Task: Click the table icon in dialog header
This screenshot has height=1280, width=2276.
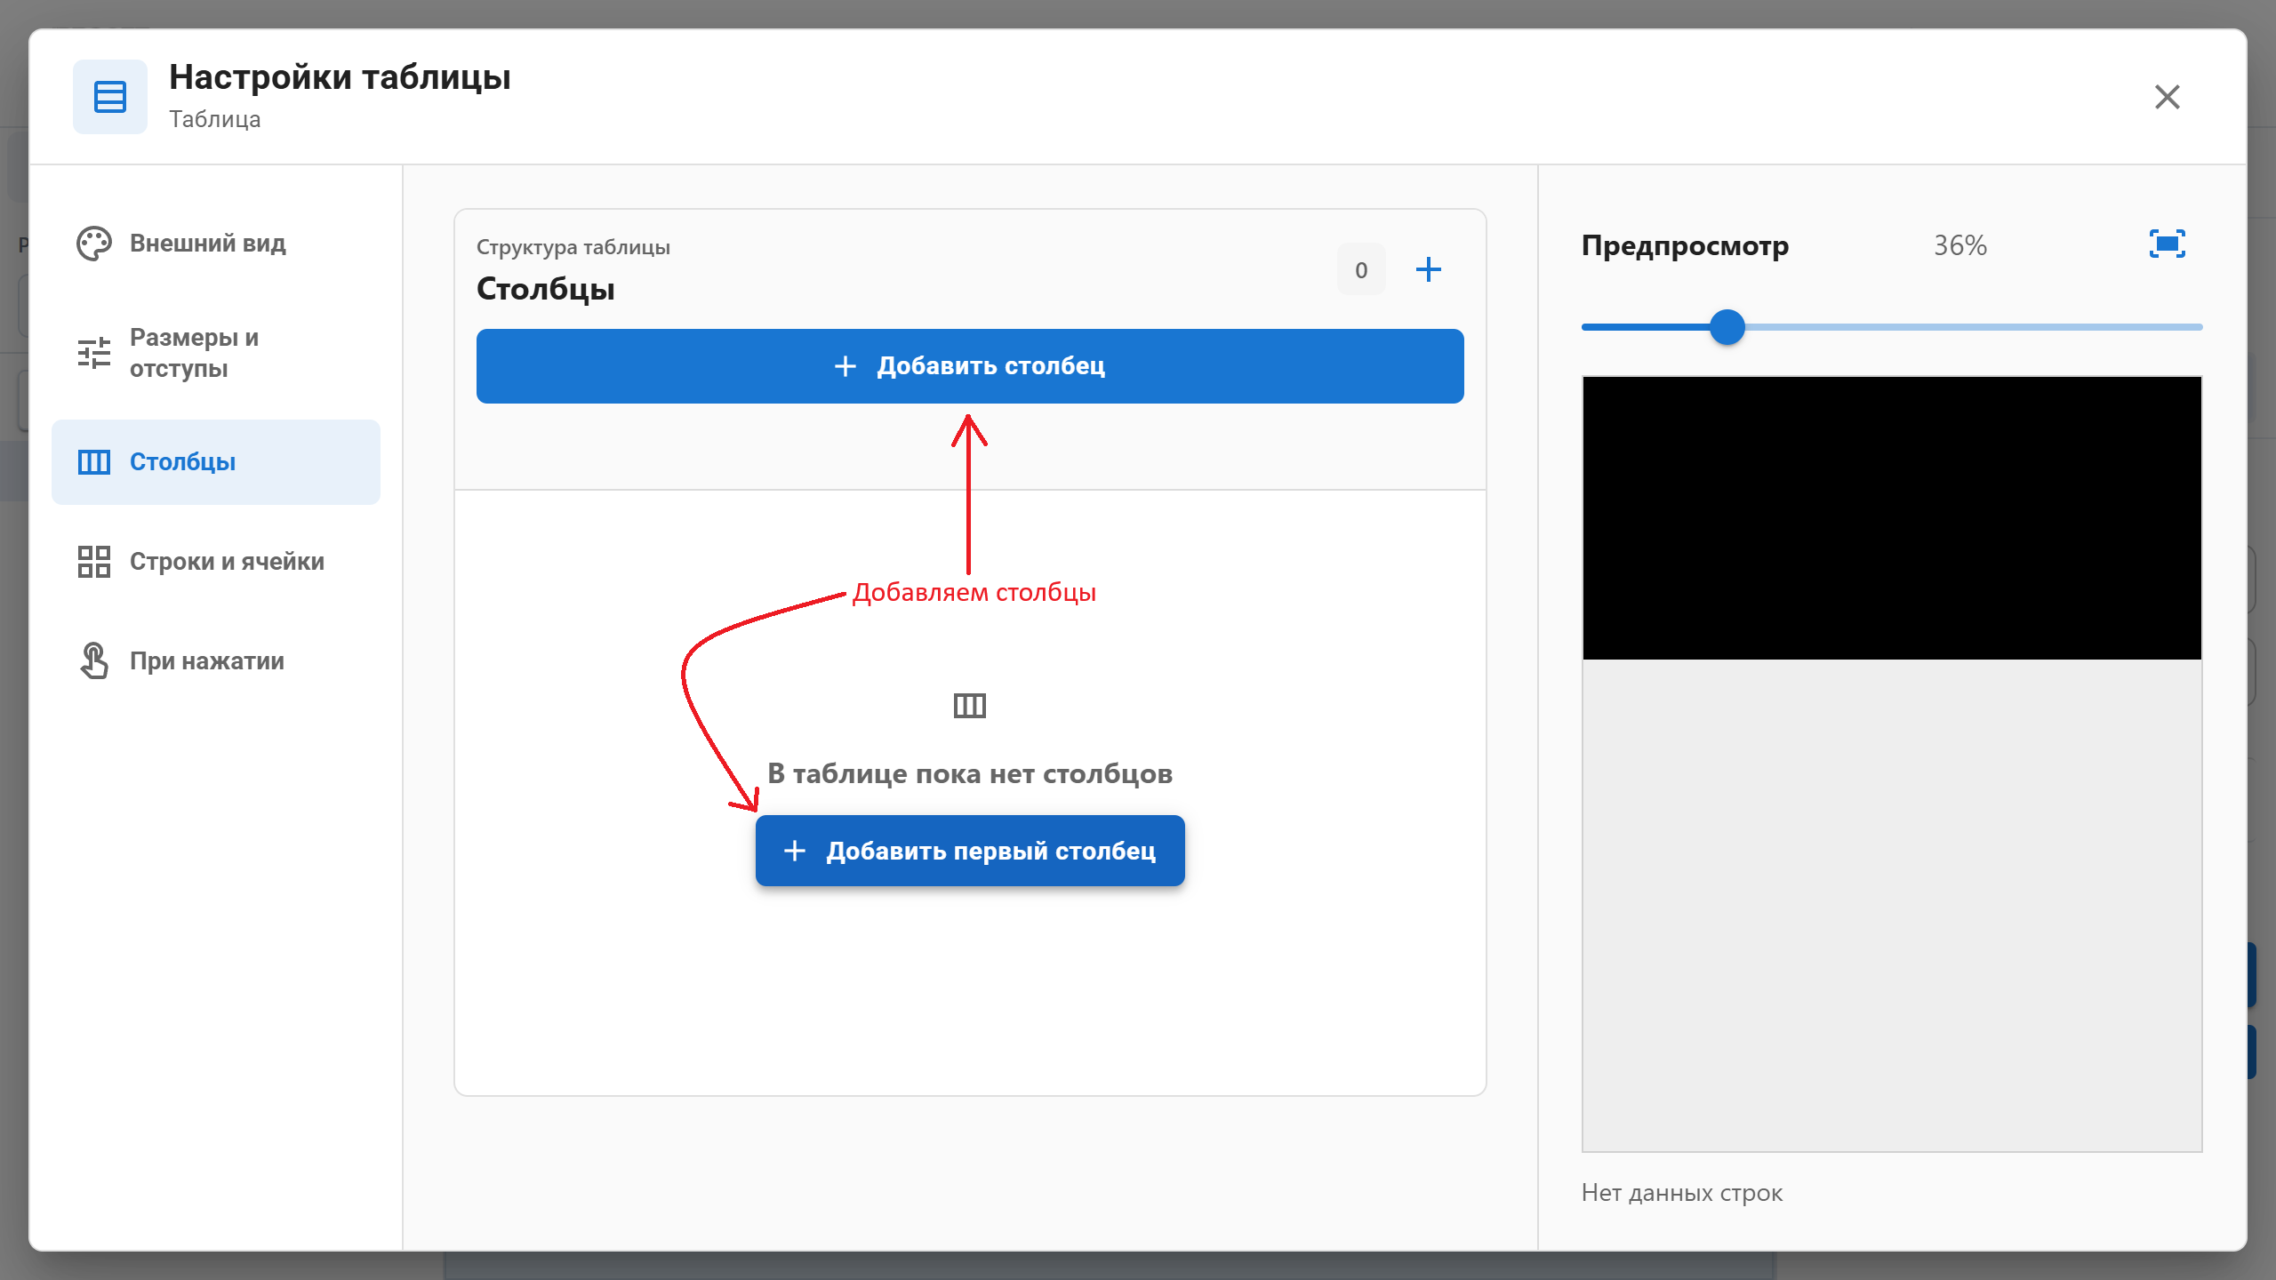Action: point(110,97)
